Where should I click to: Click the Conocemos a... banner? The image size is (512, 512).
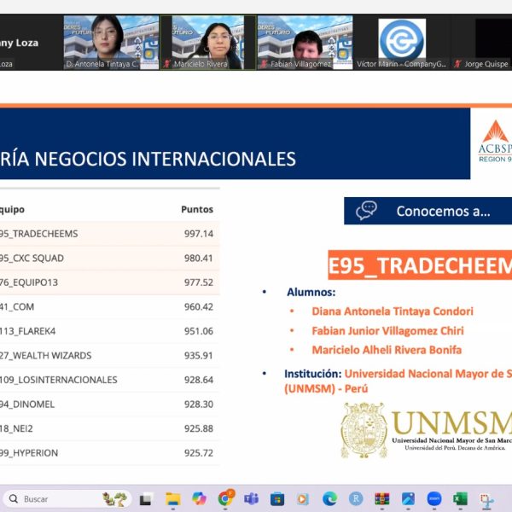tap(428, 211)
